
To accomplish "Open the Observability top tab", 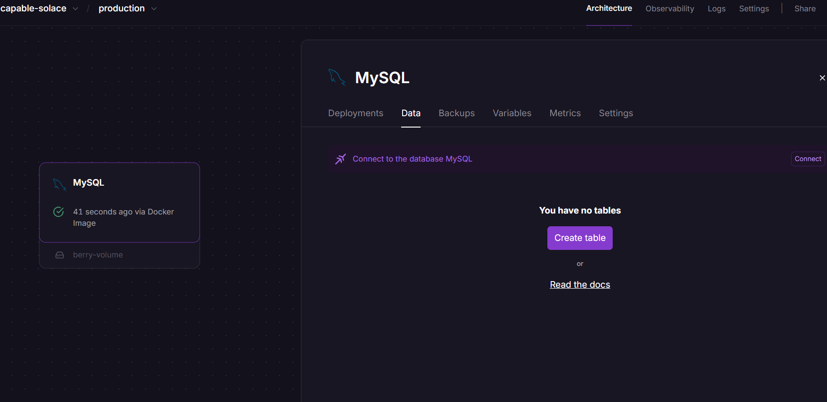I will pos(669,9).
